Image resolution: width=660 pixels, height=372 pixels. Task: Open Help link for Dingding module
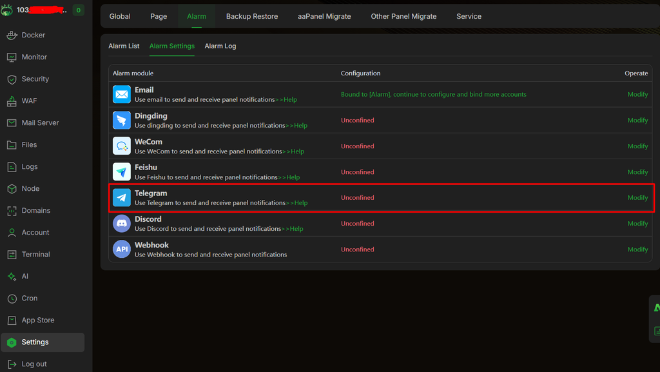(x=296, y=126)
